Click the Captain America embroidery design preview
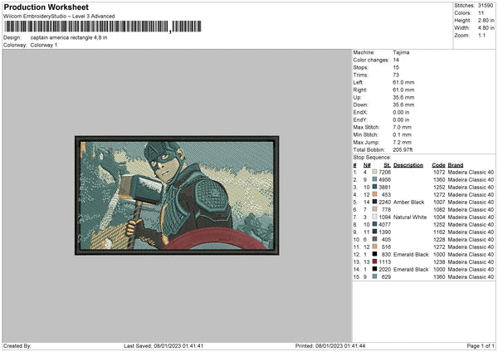Screen dimensions: 498x352 click(x=177, y=195)
